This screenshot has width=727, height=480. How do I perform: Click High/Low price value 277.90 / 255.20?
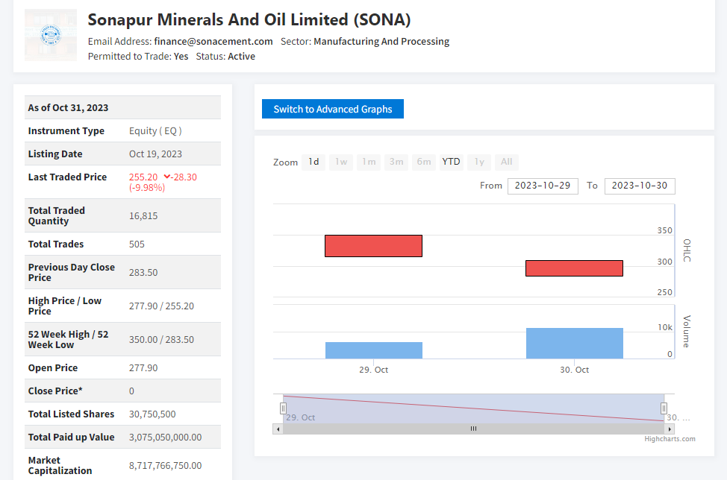point(161,306)
